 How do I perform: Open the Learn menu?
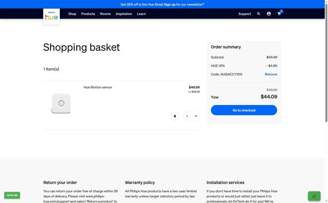141,14
